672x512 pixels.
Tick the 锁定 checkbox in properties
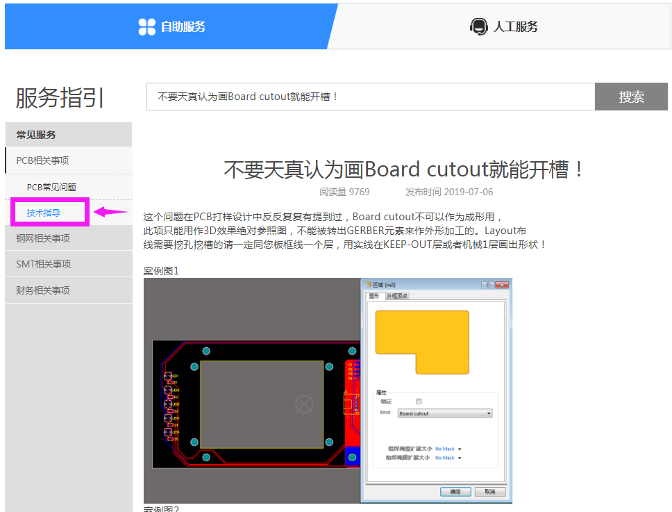tap(419, 402)
